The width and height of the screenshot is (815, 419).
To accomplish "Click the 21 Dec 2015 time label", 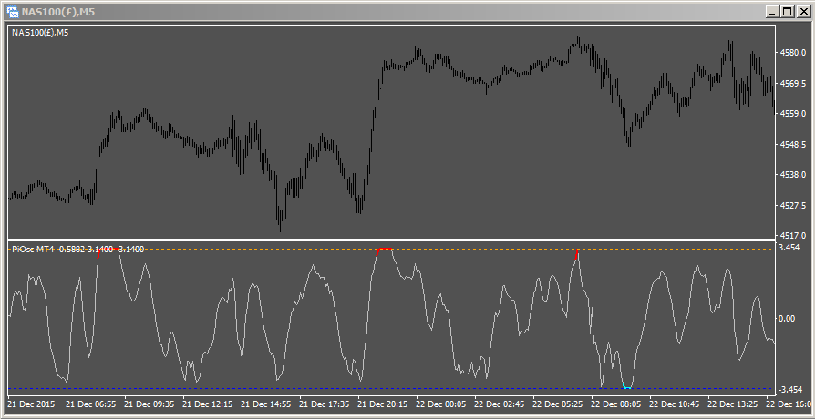I will [x=32, y=404].
